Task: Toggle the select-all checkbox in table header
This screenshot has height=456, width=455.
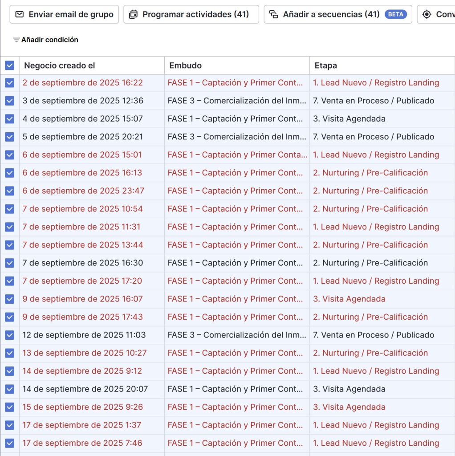Action: pos(9,65)
